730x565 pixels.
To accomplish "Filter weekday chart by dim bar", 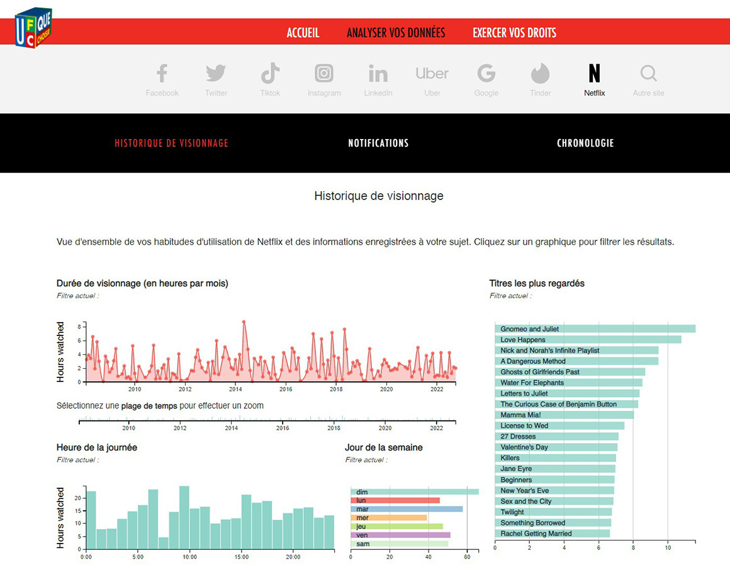I will tap(414, 492).
